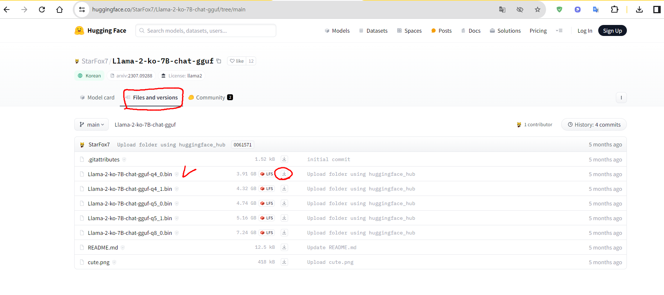Image resolution: width=664 pixels, height=295 pixels.
Task: Go forward in browser history
Action: (24, 10)
